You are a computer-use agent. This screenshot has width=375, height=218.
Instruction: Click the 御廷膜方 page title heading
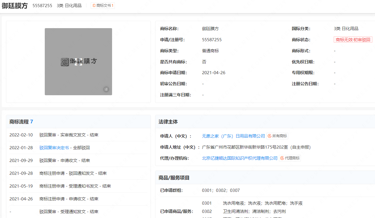tap(15, 6)
